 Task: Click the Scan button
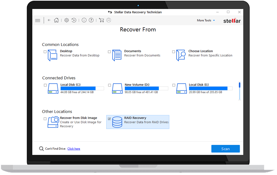tap(225, 149)
